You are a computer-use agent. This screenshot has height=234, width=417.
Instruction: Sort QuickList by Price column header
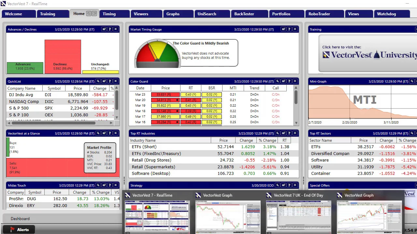coord(78,88)
